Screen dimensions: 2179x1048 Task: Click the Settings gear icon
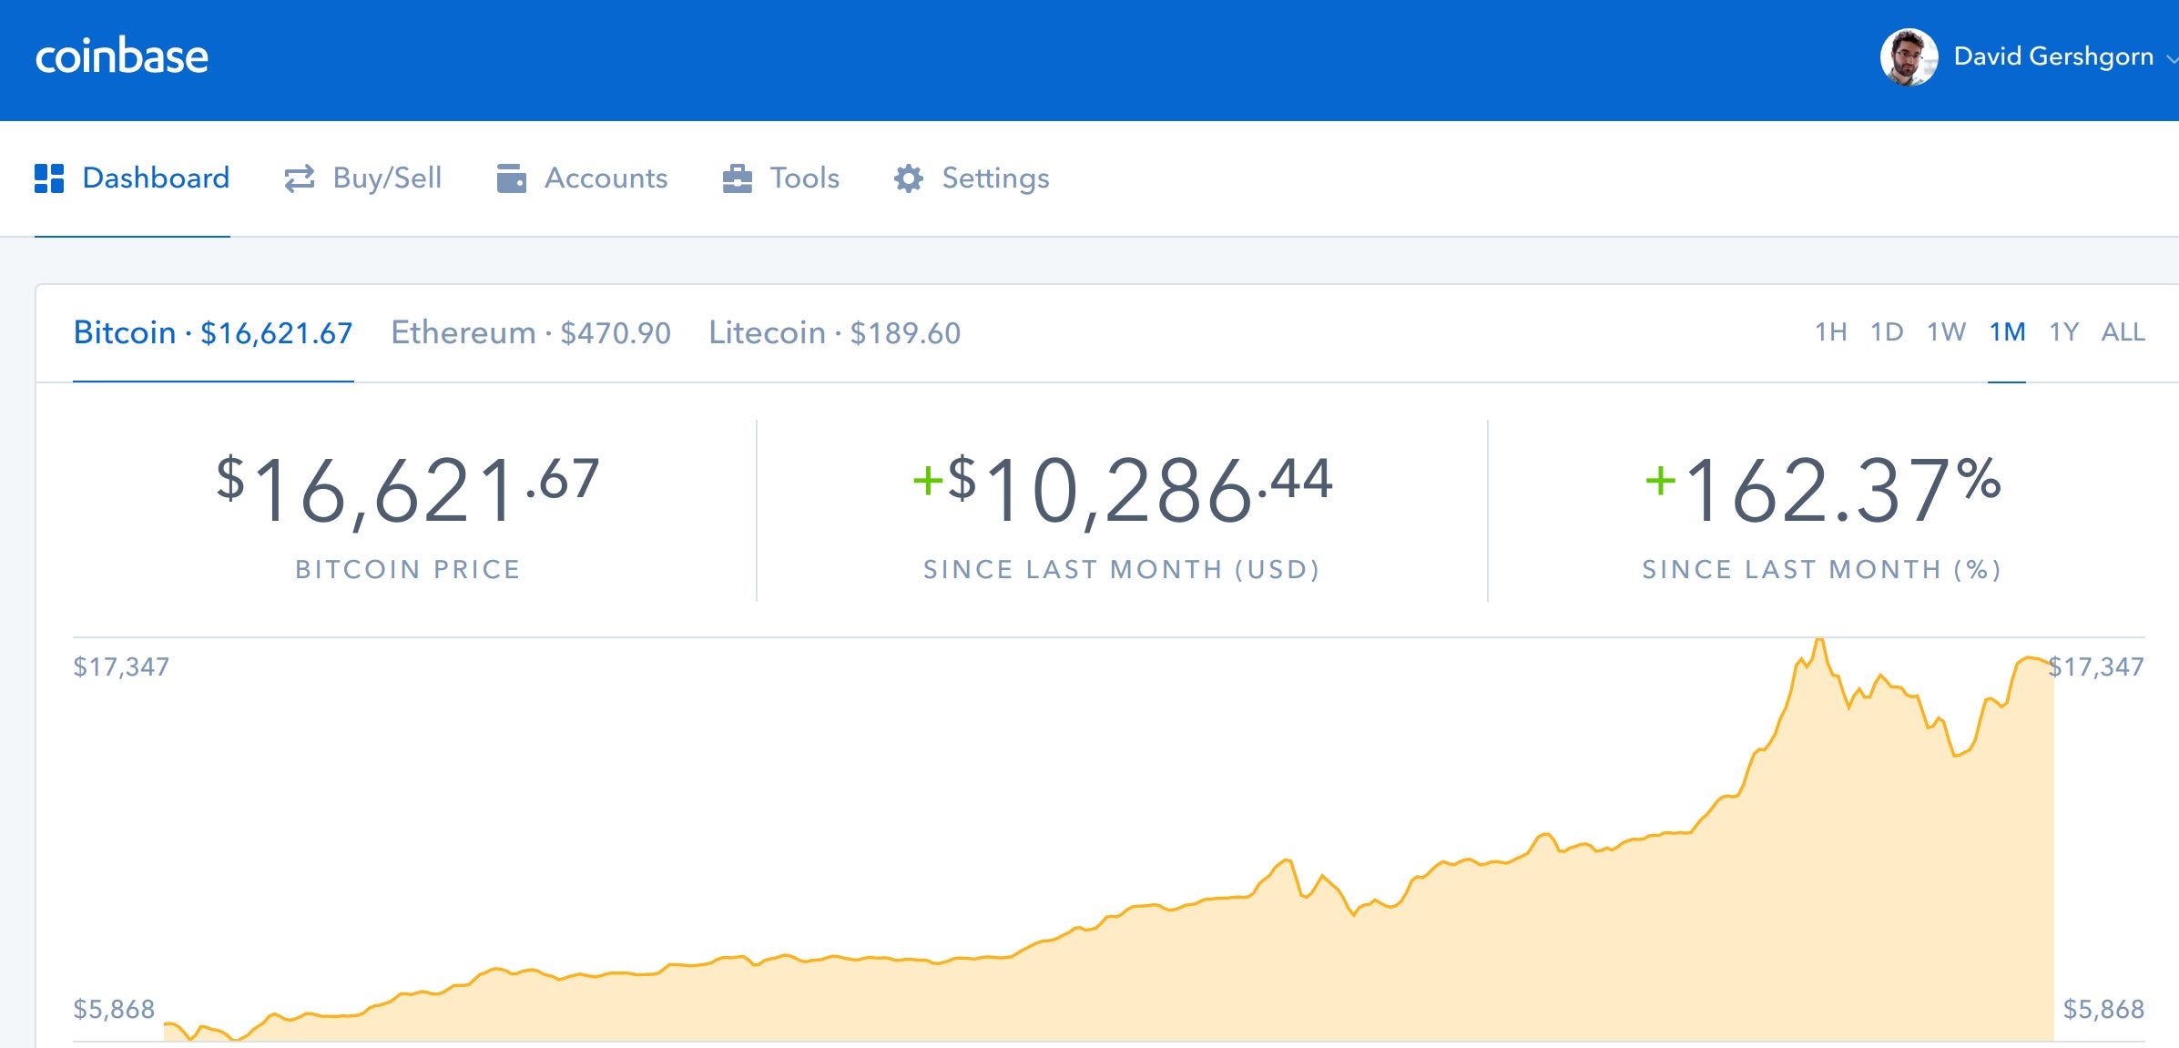coord(908,178)
